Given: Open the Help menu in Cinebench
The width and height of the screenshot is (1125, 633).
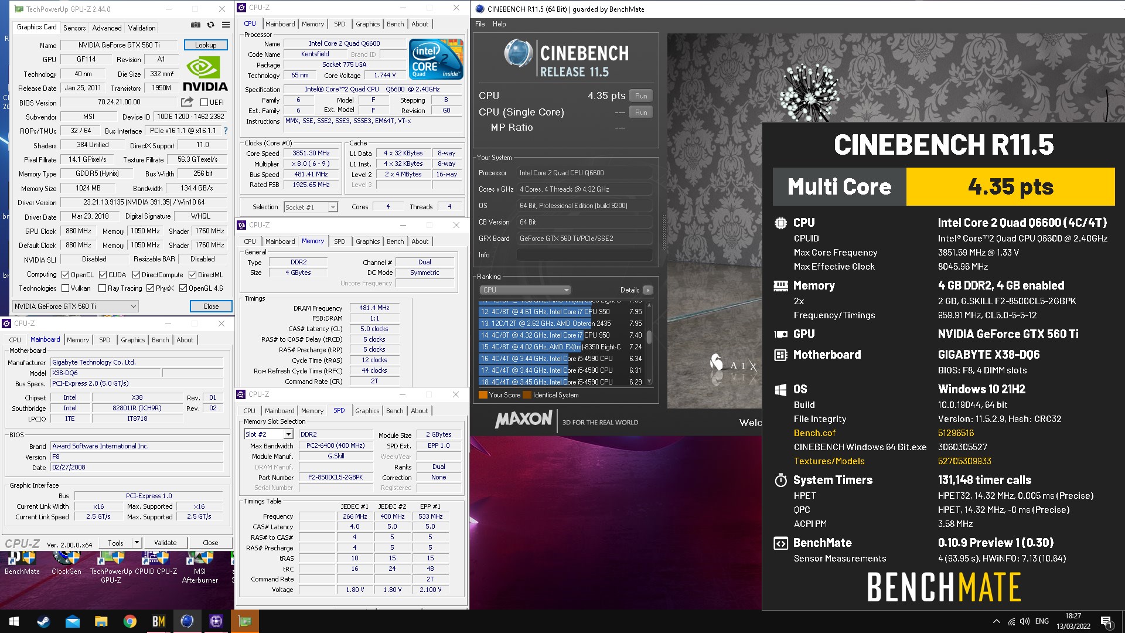Looking at the screenshot, I should click(x=499, y=24).
